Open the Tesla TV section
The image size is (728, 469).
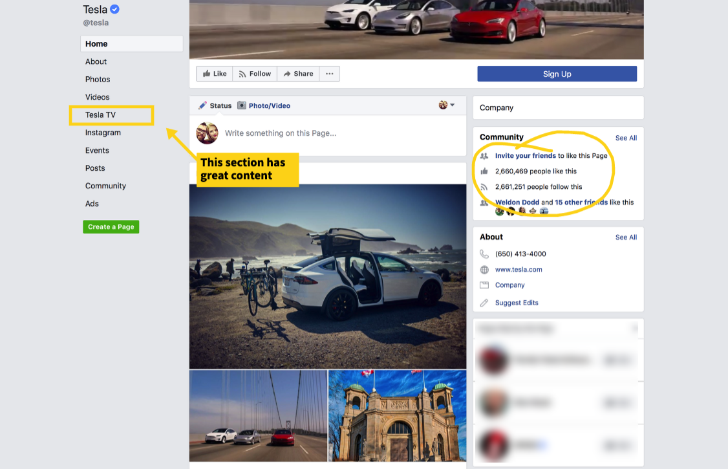click(100, 115)
